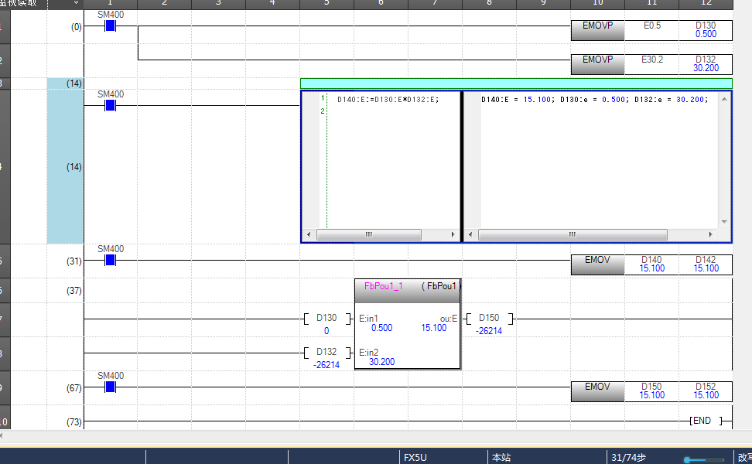Image resolution: width=752 pixels, height=464 pixels.
Task: Open the column header dropdown arrow
Action: point(75,3)
